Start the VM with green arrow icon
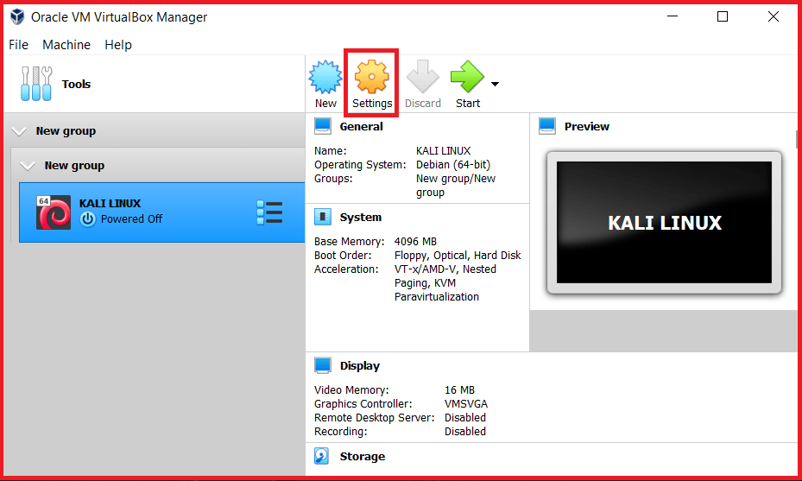802x481 pixels. [x=467, y=77]
